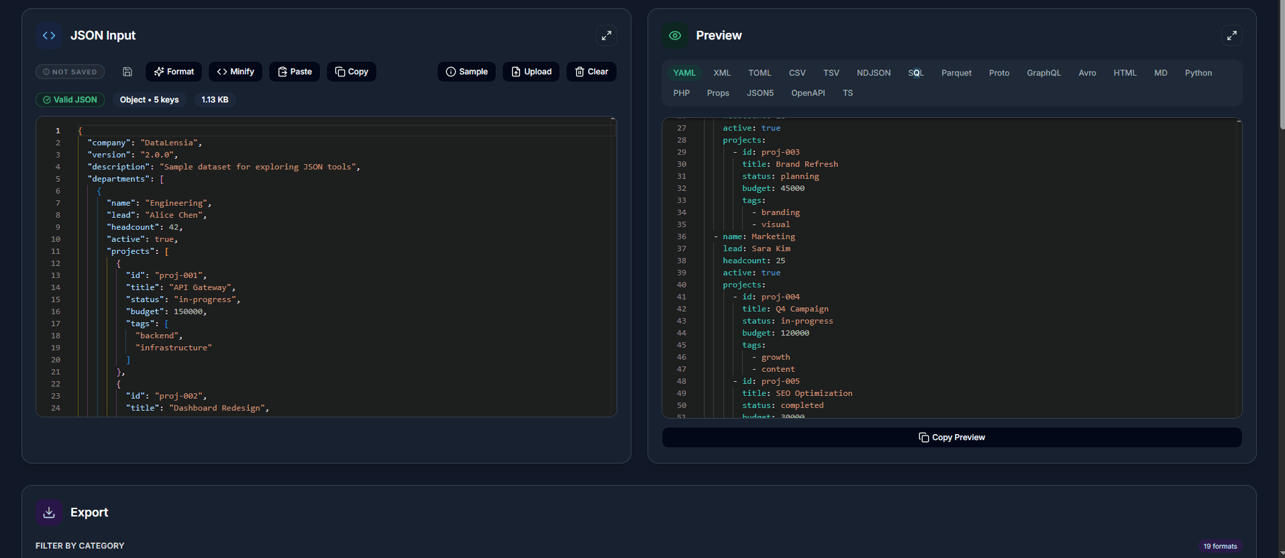Open the Props preview tab

click(718, 93)
